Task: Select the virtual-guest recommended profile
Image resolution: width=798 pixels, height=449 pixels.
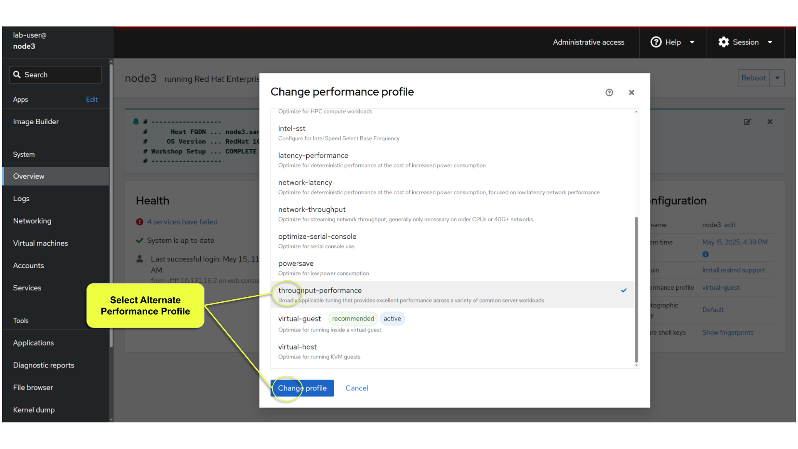Action: pos(299,319)
